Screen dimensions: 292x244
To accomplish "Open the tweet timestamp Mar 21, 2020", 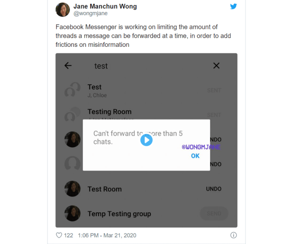I will tap(107, 235).
